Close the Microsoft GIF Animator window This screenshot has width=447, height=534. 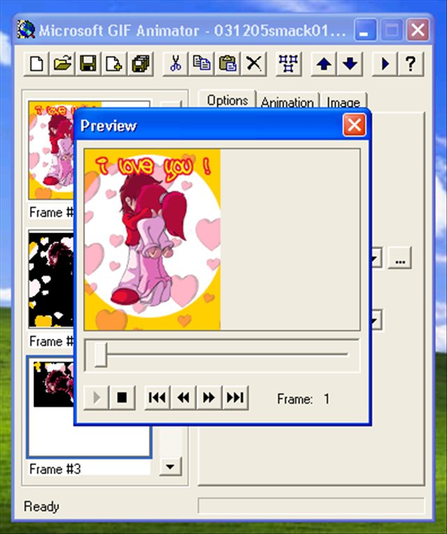coord(418,31)
